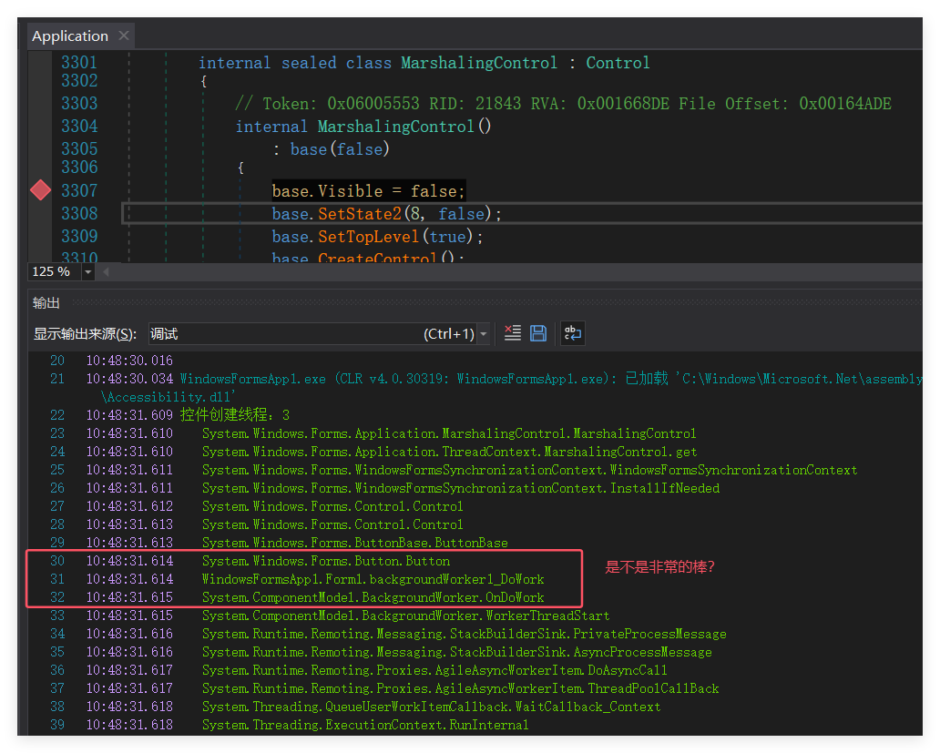This screenshot has width=940, height=753.
Task: Click the Control base class on line 3301
Action: [618, 63]
